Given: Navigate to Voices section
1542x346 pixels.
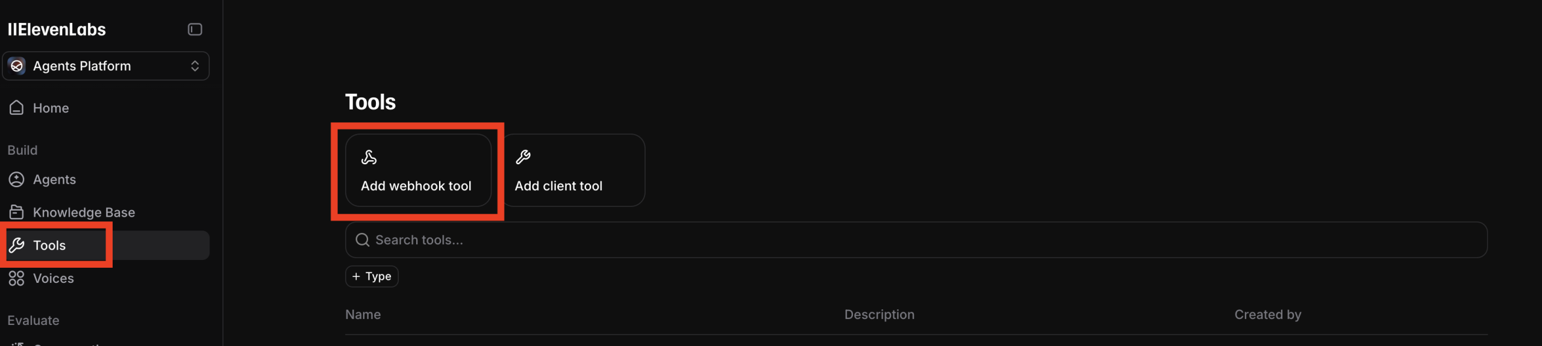Looking at the screenshot, I should point(53,279).
